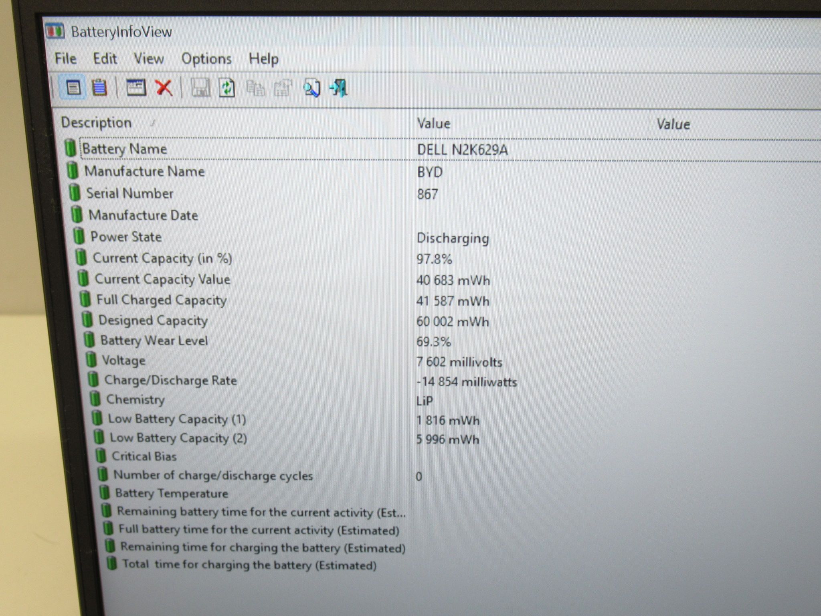
Task: Click the wear level value "69.3%"
Action: [x=433, y=342]
